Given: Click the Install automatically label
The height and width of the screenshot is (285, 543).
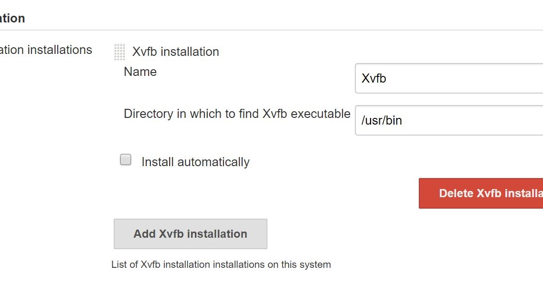Looking at the screenshot, I should (x=195, y=162).
